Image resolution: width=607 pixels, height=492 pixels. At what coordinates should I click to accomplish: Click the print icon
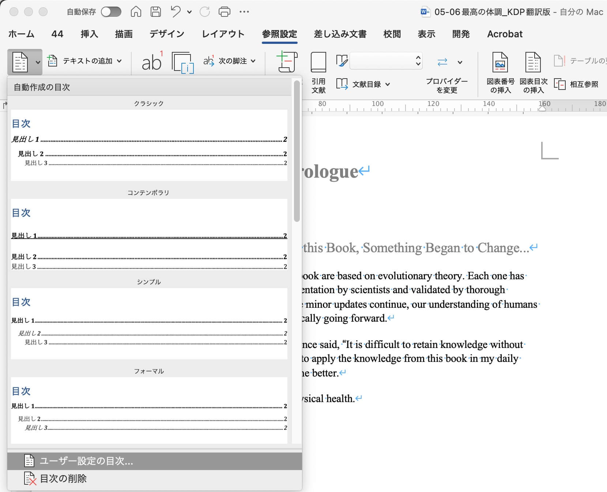click(224, 12)
